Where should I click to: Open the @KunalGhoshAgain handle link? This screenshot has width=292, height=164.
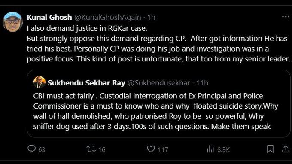(x=108, y=18)
